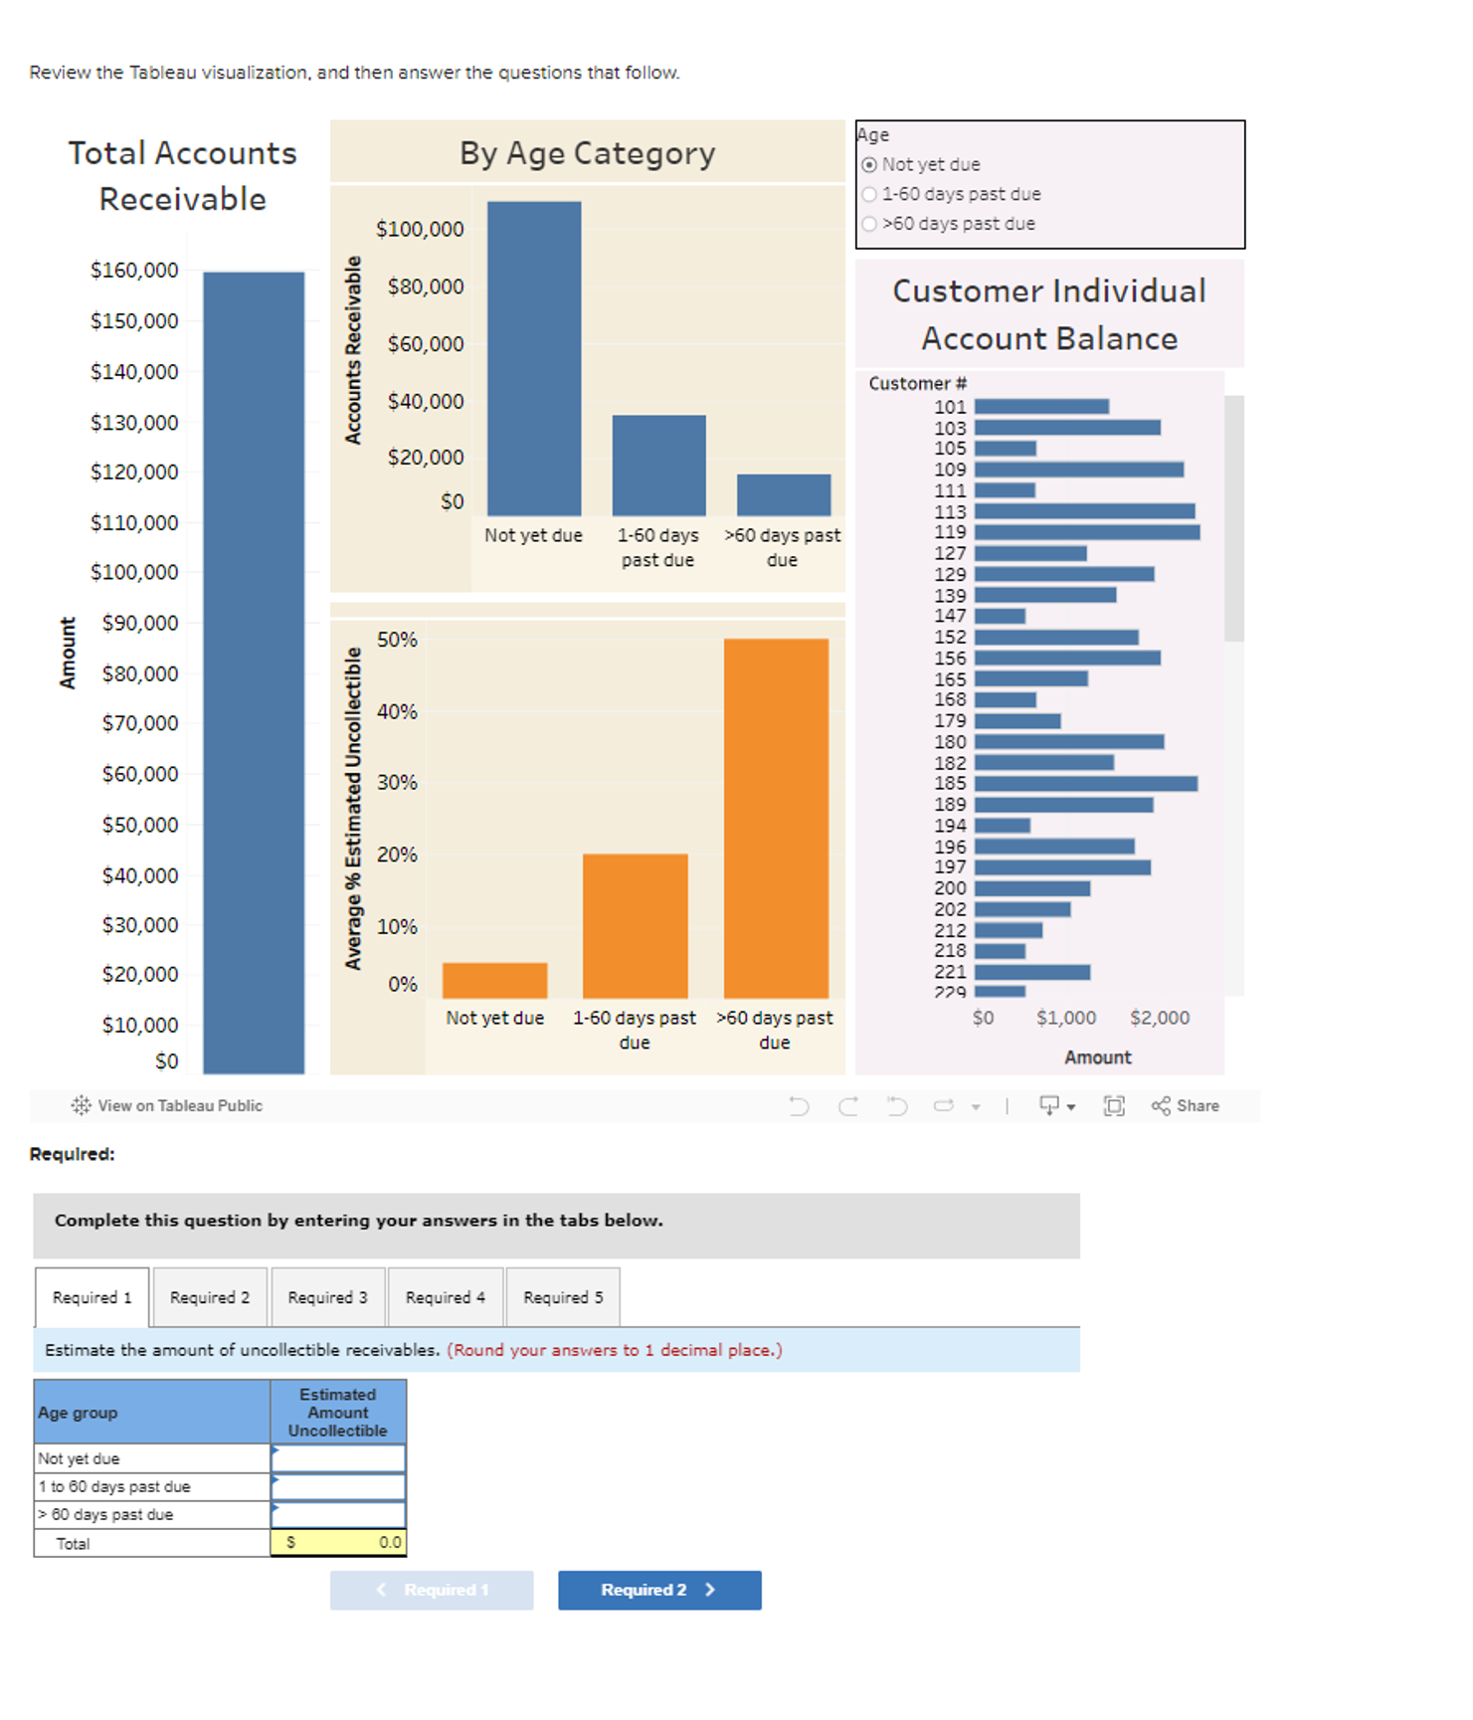The image size is (1473, 1720).
Task: Click customer 101 balance bar
Action: (1041, 406)
